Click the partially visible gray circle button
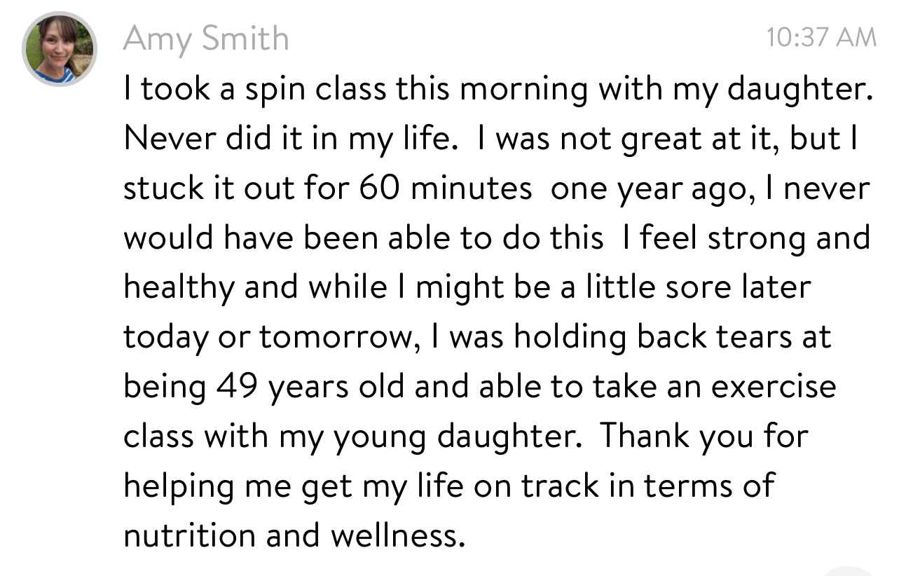 click(849, 571)
